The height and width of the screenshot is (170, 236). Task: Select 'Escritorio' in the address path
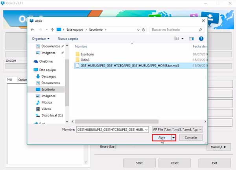point(96,30)
